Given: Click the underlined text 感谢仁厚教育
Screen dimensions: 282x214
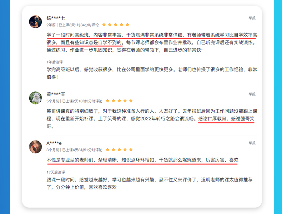Looking at the screenshot, I should coord(212,119).
